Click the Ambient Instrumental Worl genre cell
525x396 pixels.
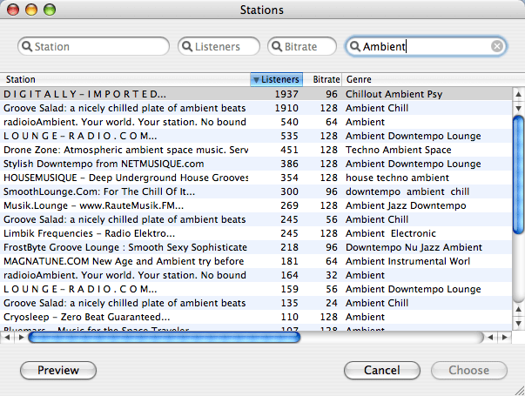pos(407,261)
